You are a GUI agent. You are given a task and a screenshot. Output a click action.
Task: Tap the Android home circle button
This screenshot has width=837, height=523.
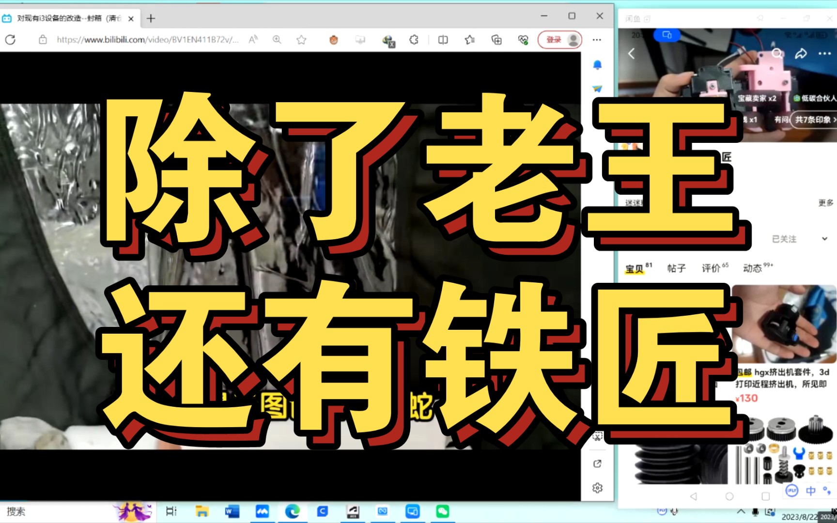[x=729, y=496]
